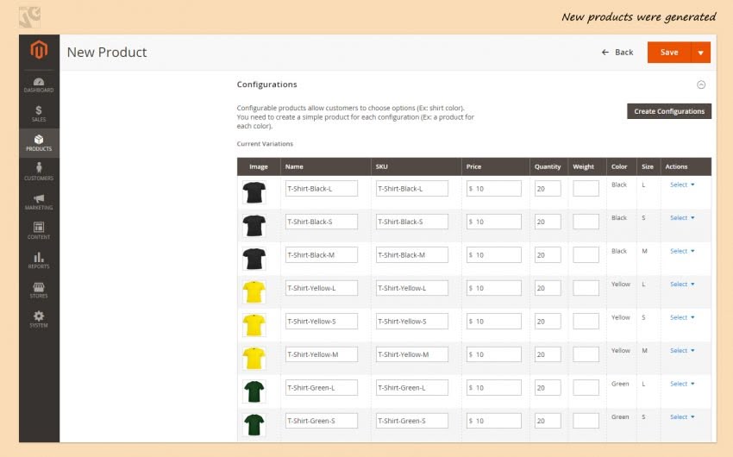The height and width of the screenshot is (457, 733).
Task: Focus the Quantity field of T-Shirt-Yellow-L row
Action: 548,288
